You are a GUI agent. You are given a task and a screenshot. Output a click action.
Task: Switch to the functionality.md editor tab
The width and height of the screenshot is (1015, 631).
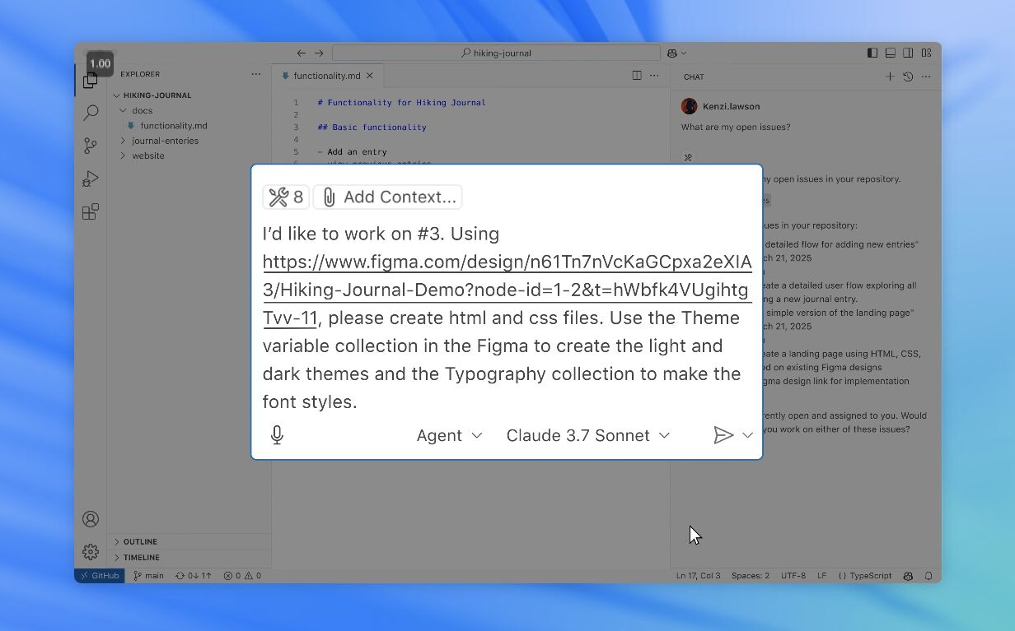click(x=327, y=76)
